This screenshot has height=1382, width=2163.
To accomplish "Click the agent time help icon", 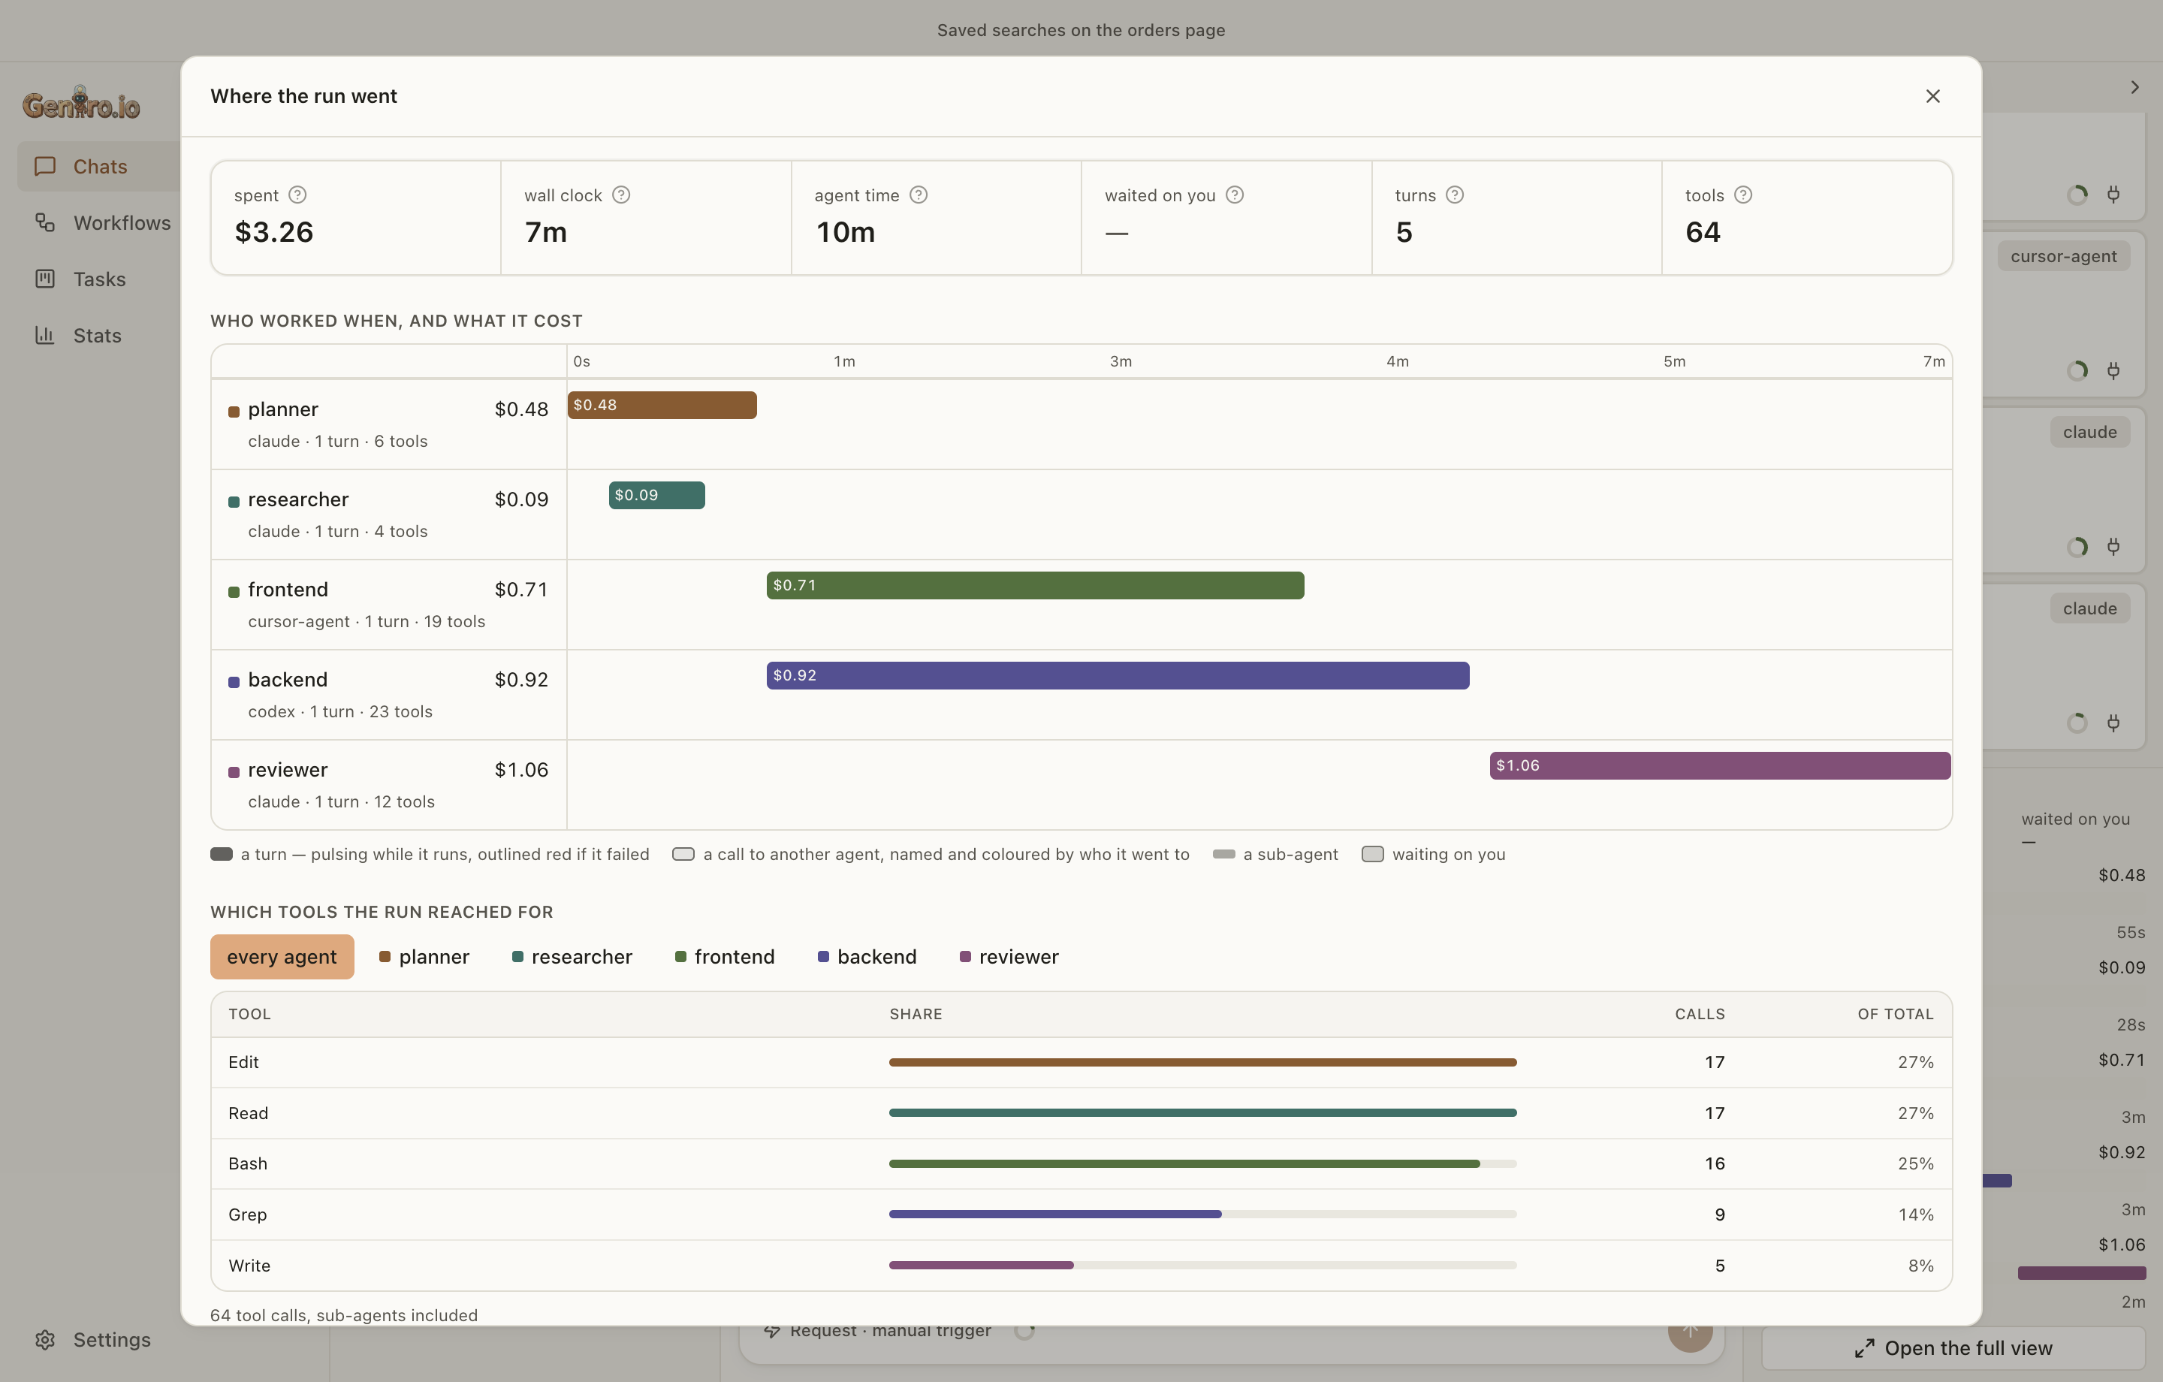I will tap(918, 195).
